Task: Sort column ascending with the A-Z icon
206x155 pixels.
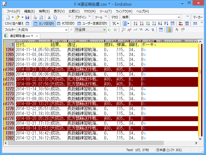Action: coord(136,23)
